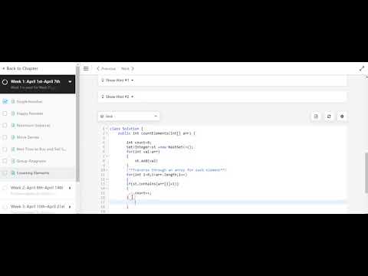Click the 'int count=0;' code line

click(139, 143)
